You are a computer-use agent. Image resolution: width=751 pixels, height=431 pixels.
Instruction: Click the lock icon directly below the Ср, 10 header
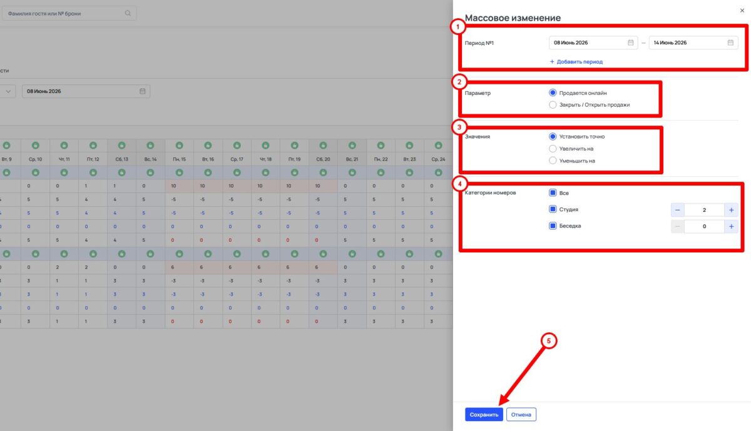pos(36,172)
